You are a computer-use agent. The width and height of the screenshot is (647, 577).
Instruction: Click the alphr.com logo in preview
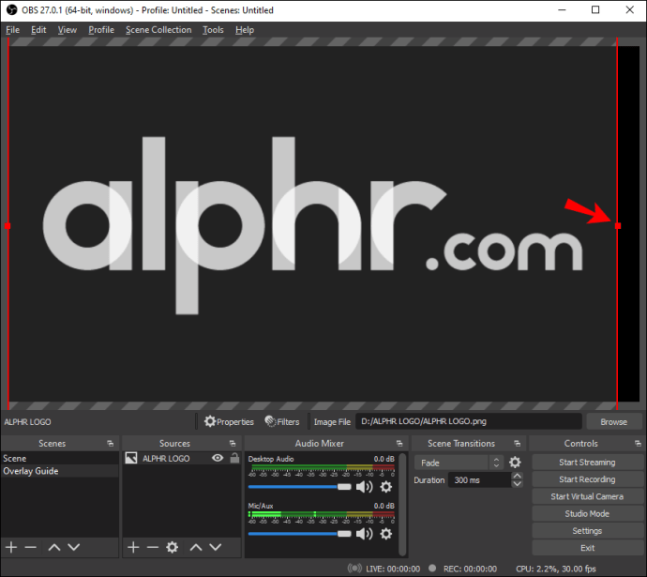tap(312, 225)
